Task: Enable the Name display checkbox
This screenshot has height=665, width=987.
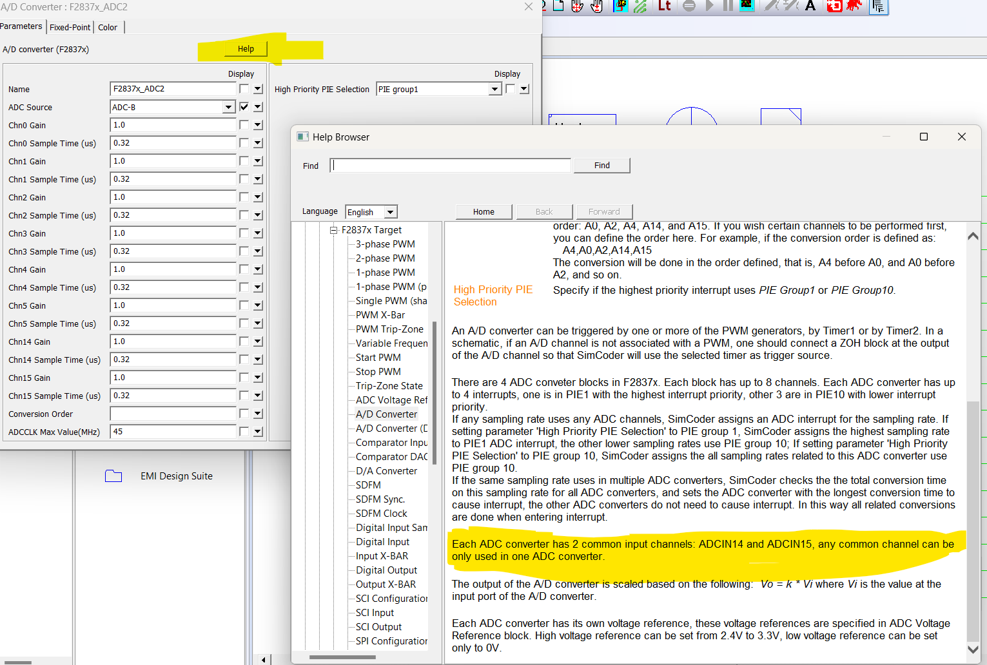Action: [x=244, y=89]
